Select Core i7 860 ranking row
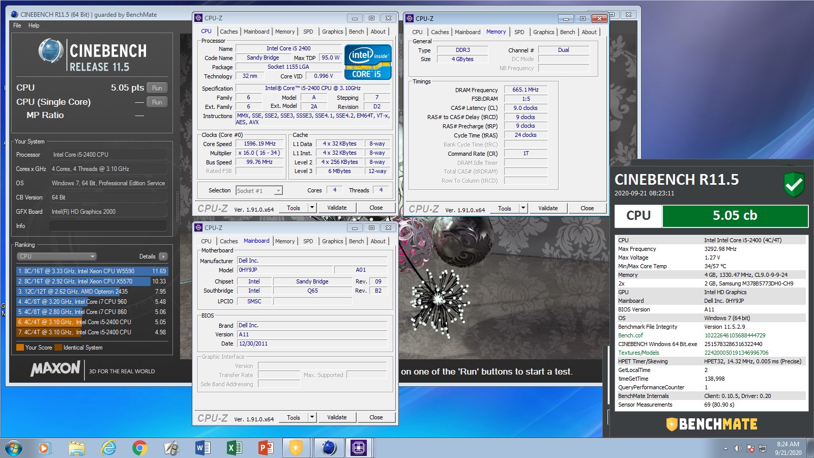Viewport: 814px width, 458px height. coord(92,312)
